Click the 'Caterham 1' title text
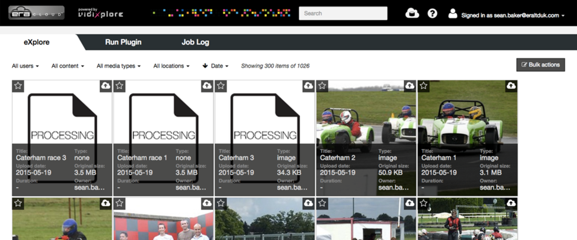Image resolution: width=577 pixels, height=240 pixels. click(439, 158)
